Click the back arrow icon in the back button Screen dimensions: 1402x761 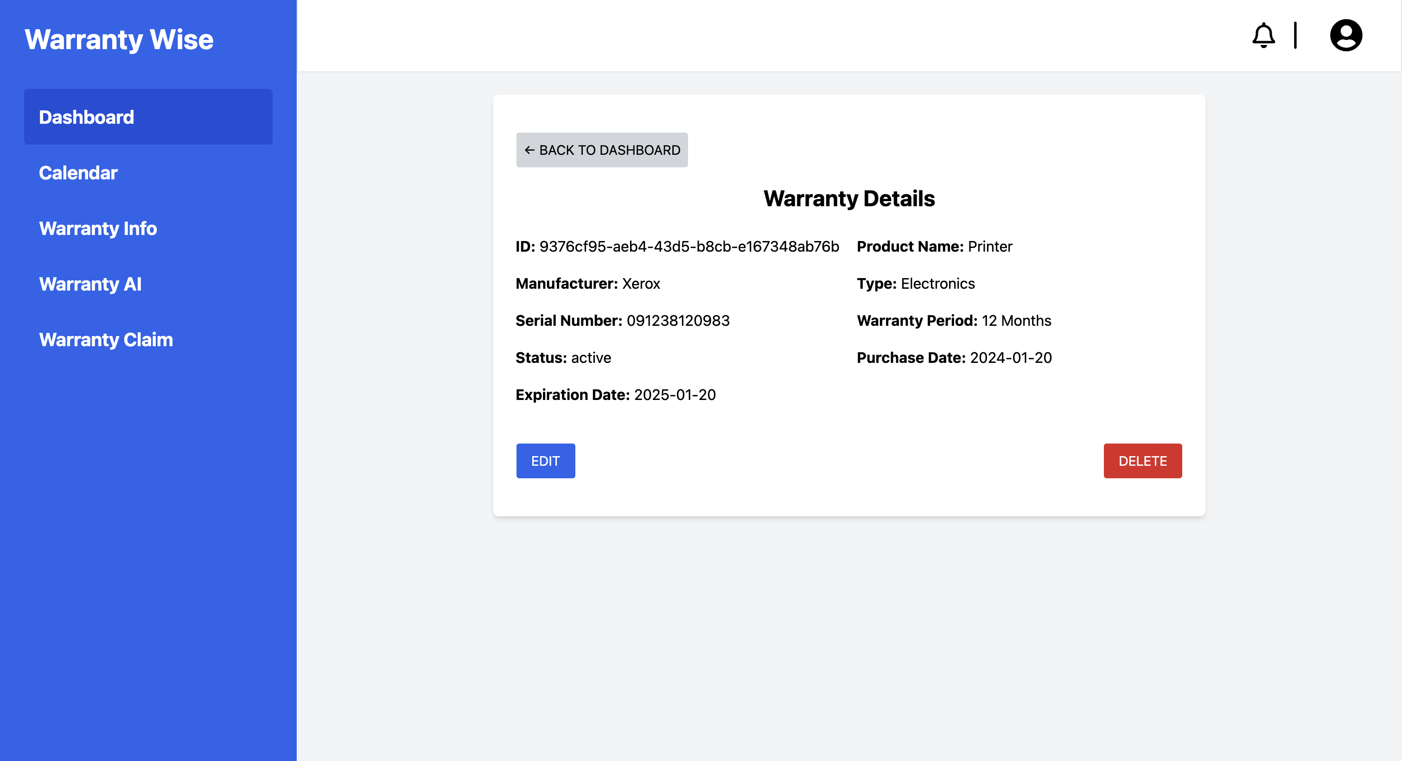pyautogui.click(x=529, y=150)
